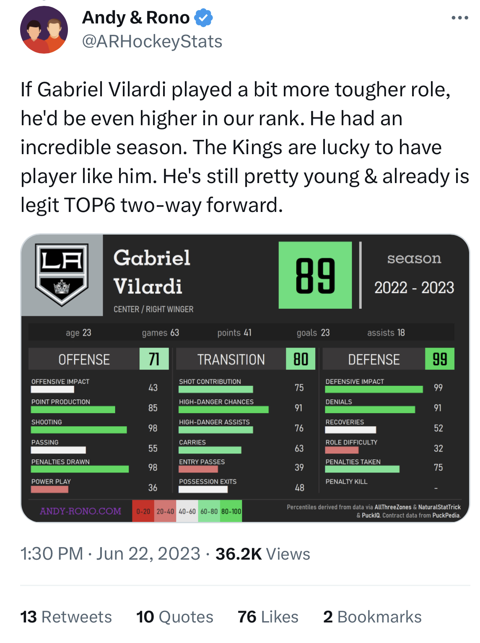Screen dimensions: 480x643
Task: View the 13 Retweets list
Action: click(x=66, y=617)
